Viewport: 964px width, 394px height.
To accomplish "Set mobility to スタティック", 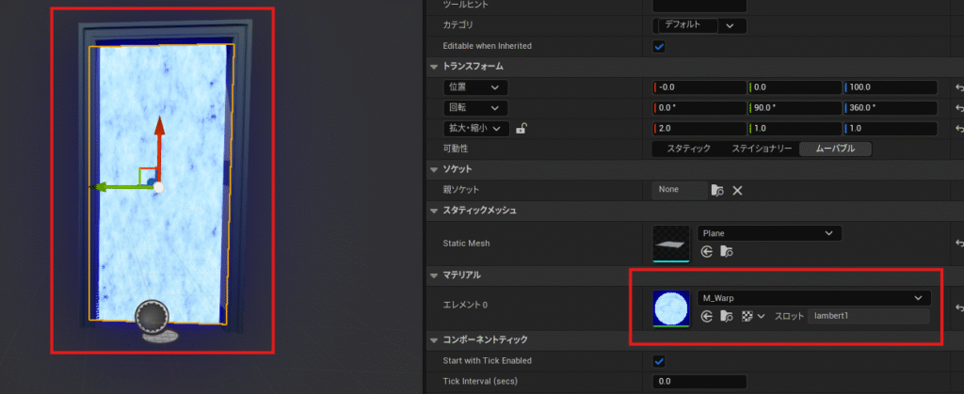I will [688, 149].
